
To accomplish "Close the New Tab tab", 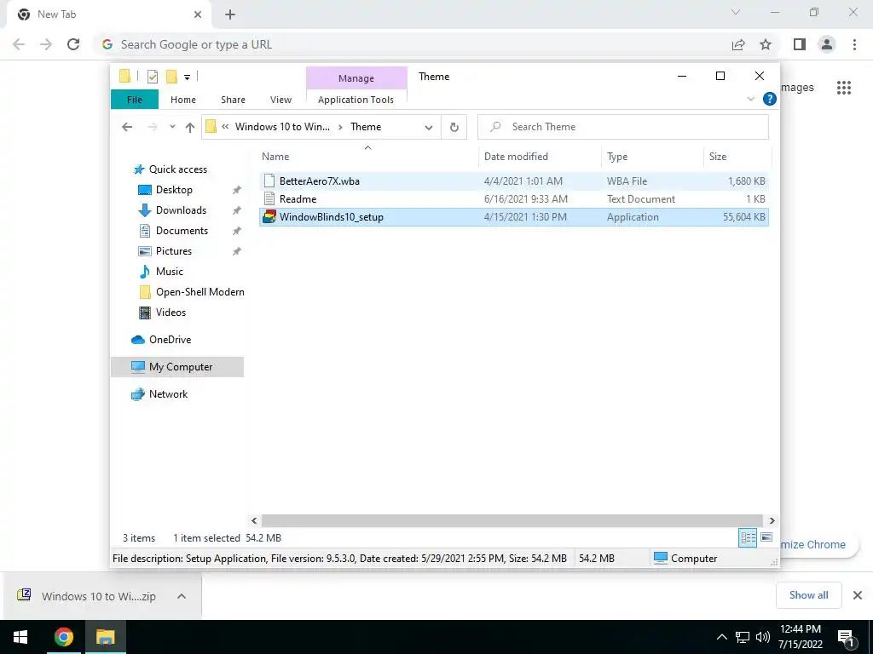I will click(x=198, y=14).
